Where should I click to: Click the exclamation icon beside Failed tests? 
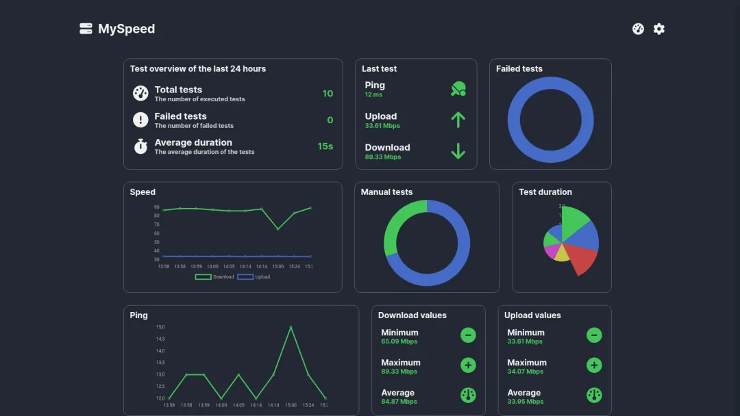(x=140, y=119)
